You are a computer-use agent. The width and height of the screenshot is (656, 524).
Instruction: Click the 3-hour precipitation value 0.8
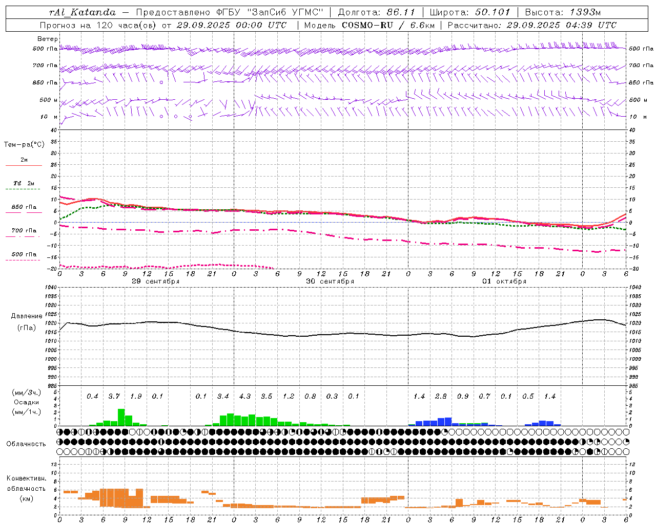pos(310,396)
